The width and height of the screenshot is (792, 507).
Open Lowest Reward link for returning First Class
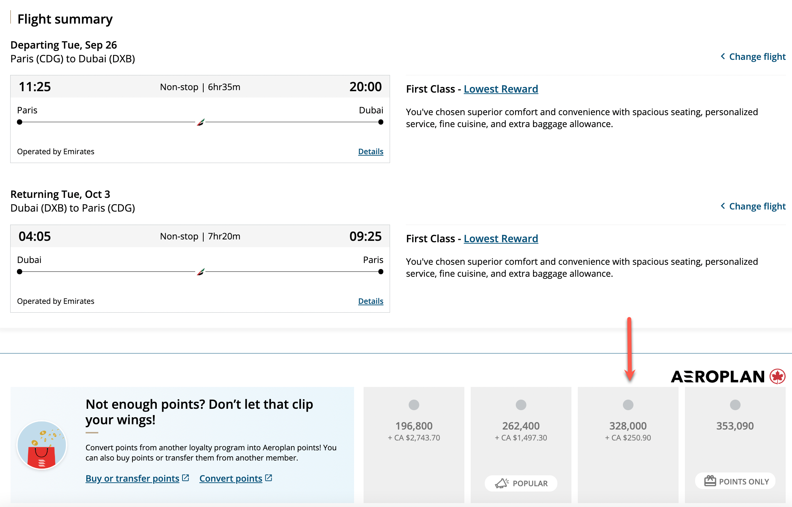[501, 239]
